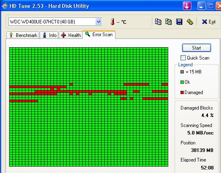Click the HD Tune title bar app icon
221x173 pixels.
5,6
